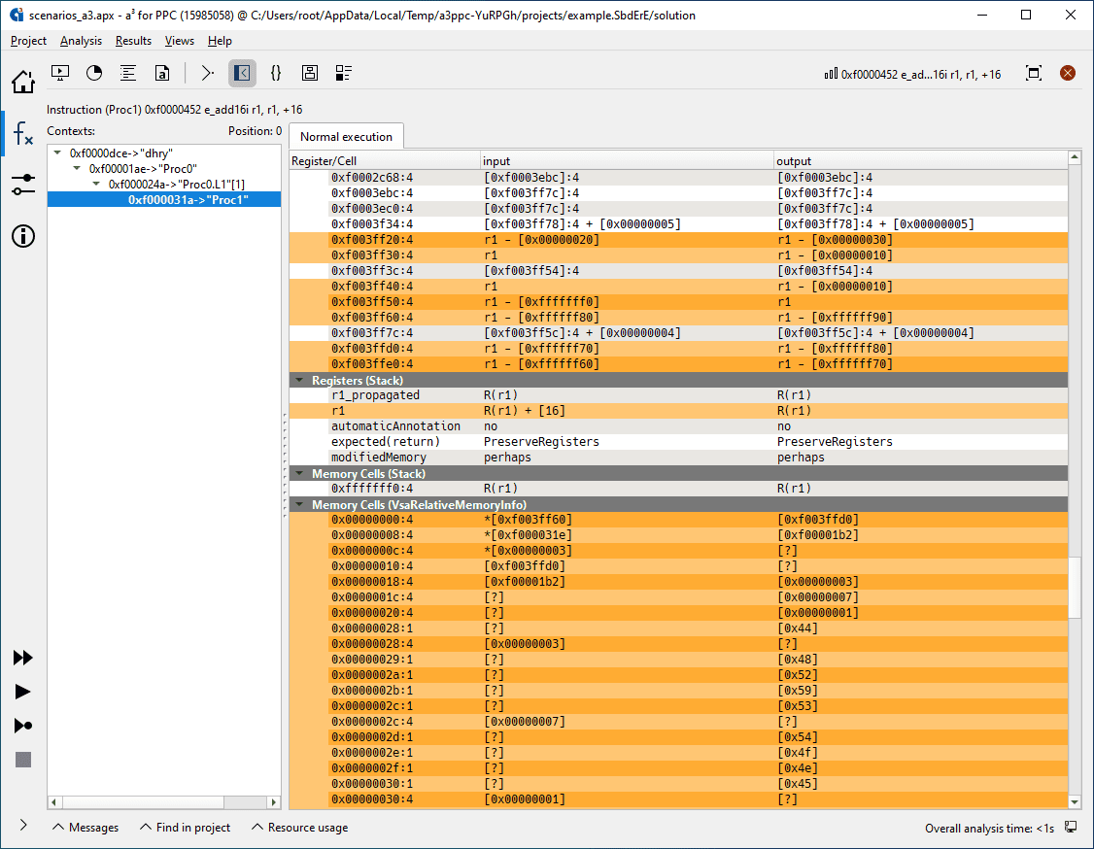The image size is (1094, 849).
Task: Click table scrollbar up arrow
Action: [x=1075, y=157]
